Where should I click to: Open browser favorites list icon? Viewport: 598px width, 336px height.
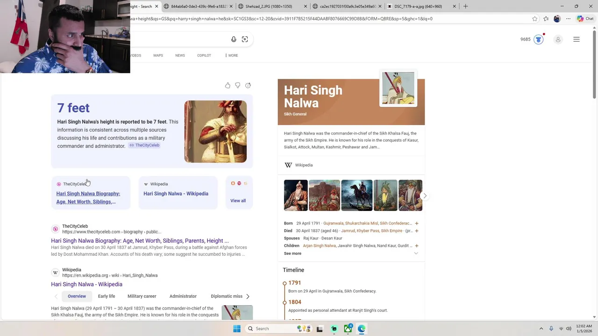tap(546, 19)
